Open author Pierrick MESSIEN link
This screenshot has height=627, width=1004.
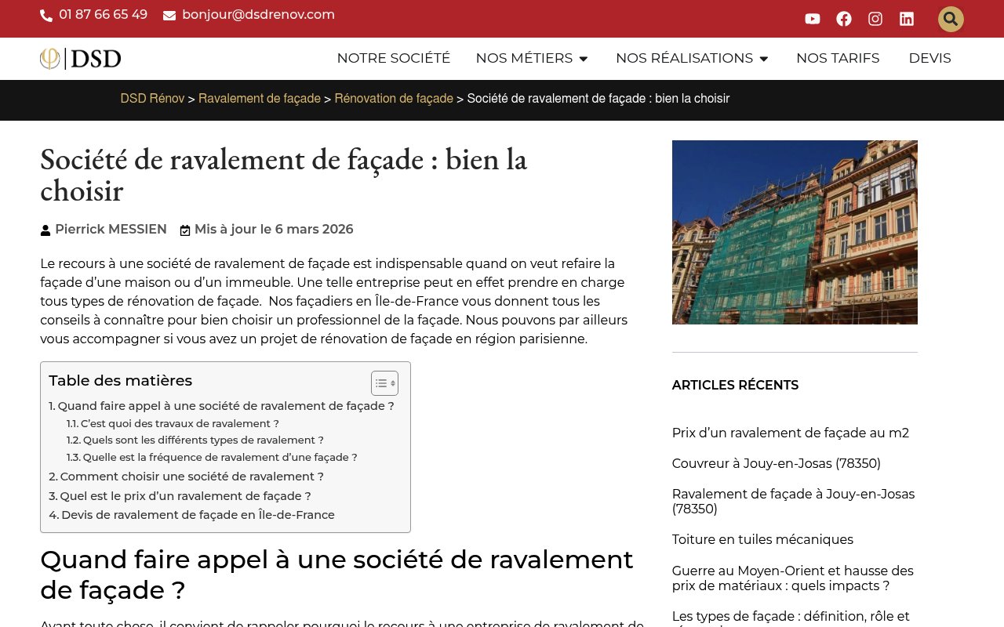click(111, 230)
